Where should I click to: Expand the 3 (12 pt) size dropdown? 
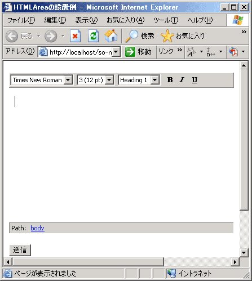[x=95, y=80]
